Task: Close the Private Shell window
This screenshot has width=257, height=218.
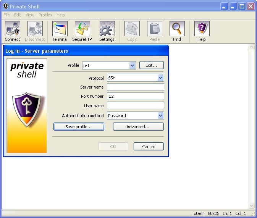Action: pyautogui.click(x=251, y=6)
